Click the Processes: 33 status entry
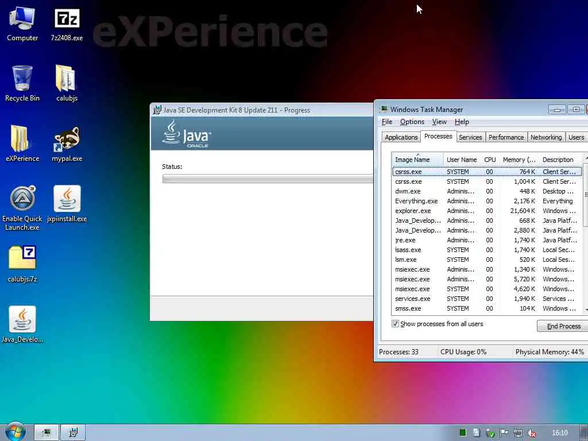This screenshot has width=588, height=441. click(399, 352)
